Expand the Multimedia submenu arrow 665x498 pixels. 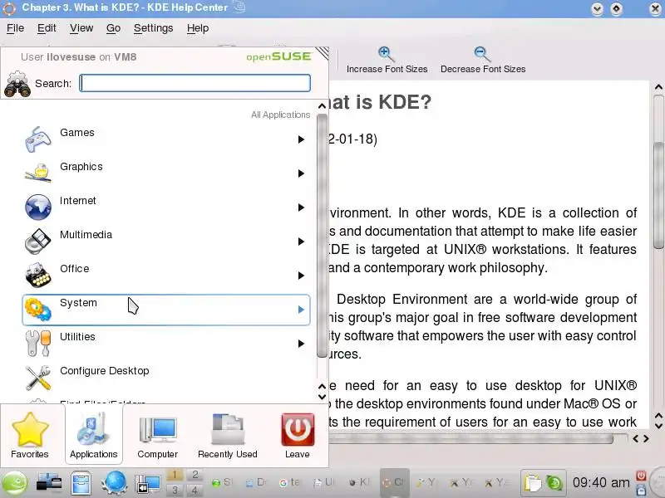coord(301,242)
